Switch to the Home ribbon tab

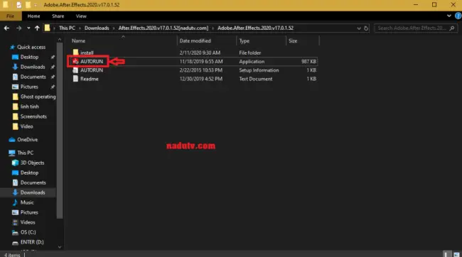point(33,16)
